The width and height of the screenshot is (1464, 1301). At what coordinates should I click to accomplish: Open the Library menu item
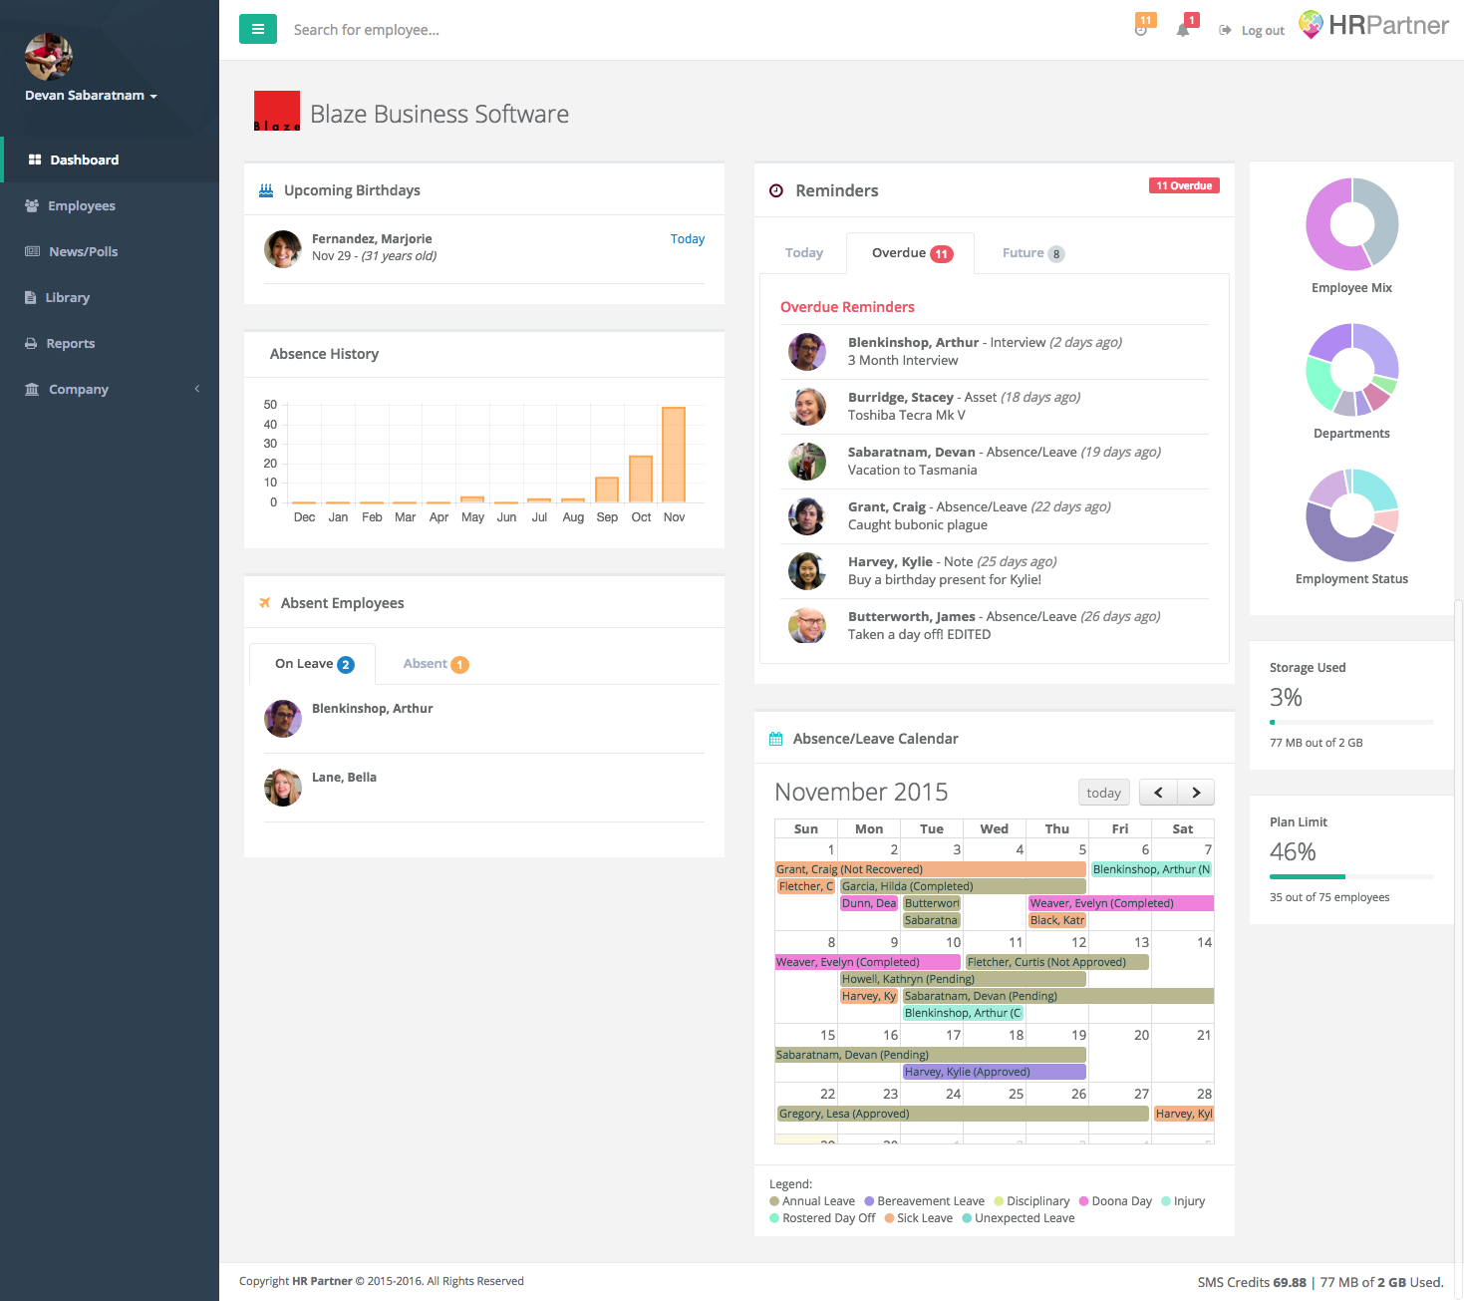(110, 297)
